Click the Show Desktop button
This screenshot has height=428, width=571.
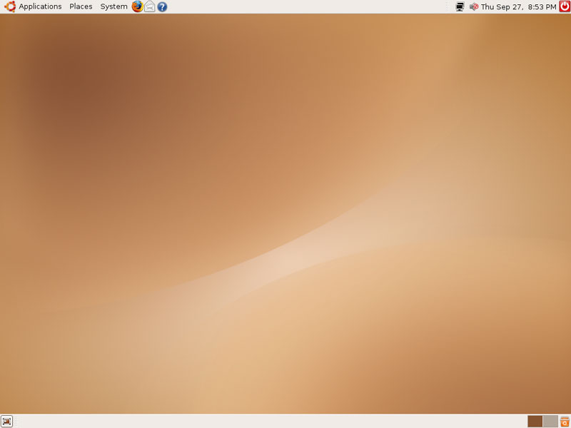point(6,422)
